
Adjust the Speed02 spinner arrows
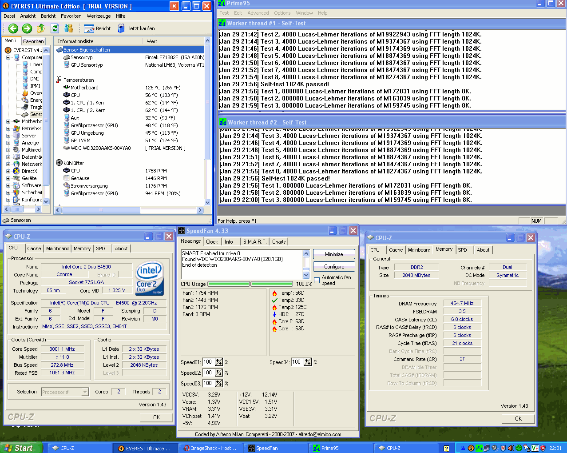[x=219, y=373]
